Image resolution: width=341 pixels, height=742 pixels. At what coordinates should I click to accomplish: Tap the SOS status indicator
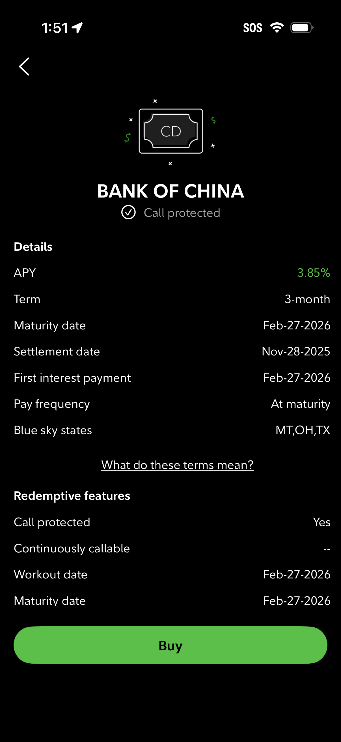252,28
